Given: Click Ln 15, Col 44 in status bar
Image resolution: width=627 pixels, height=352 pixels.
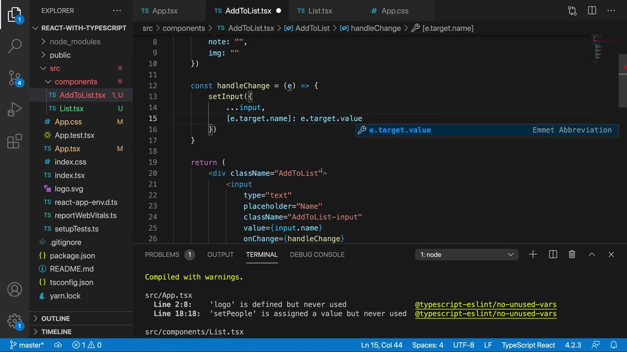Looking at the screenshot, I should tap(382, 345).
